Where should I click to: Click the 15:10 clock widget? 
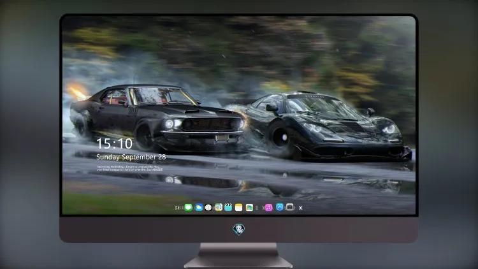point(114,143)
